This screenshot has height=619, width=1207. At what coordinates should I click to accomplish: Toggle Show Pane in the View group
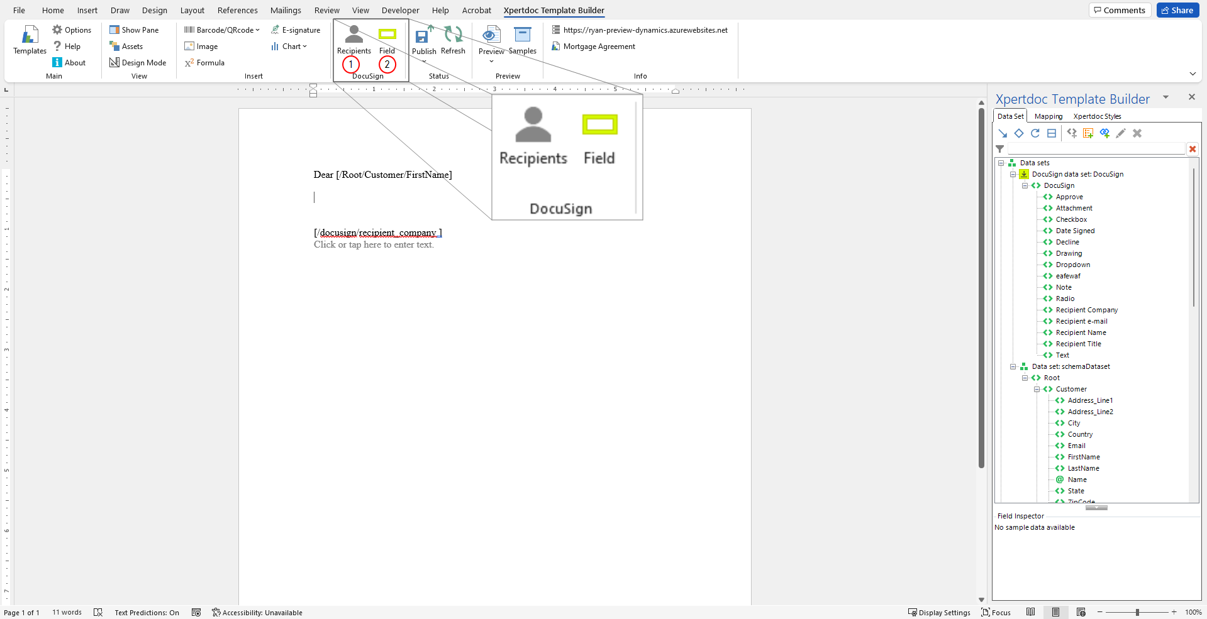(134, 30)
